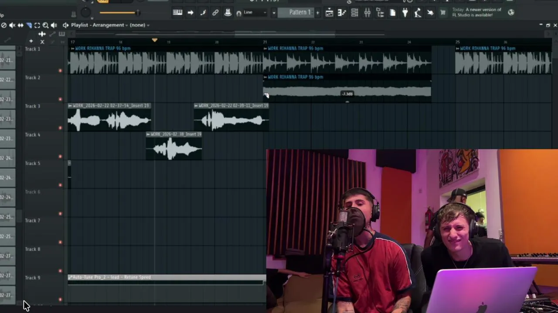Open the Playlist - Arrangement dropdown
Image resolution: width=558 pixels, height=313 pixels.
100,25
